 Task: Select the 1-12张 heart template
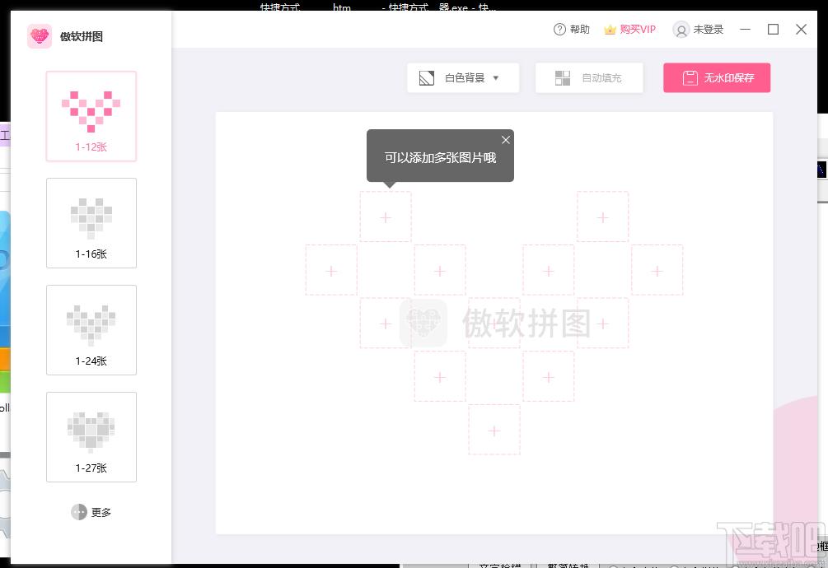91,117
